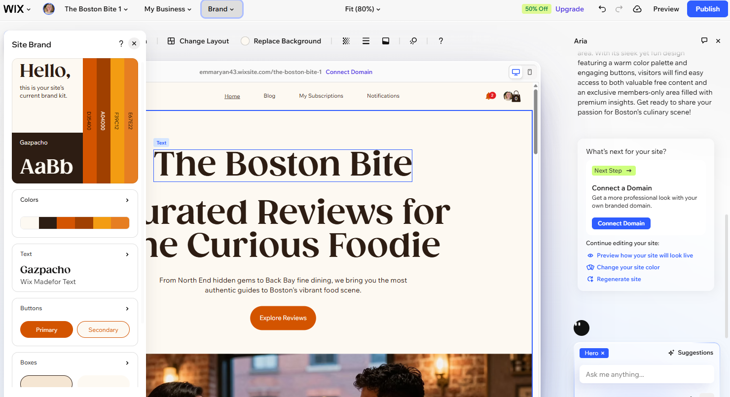Select the F39C12 color stripe in brand kit

tap(117, 121)
